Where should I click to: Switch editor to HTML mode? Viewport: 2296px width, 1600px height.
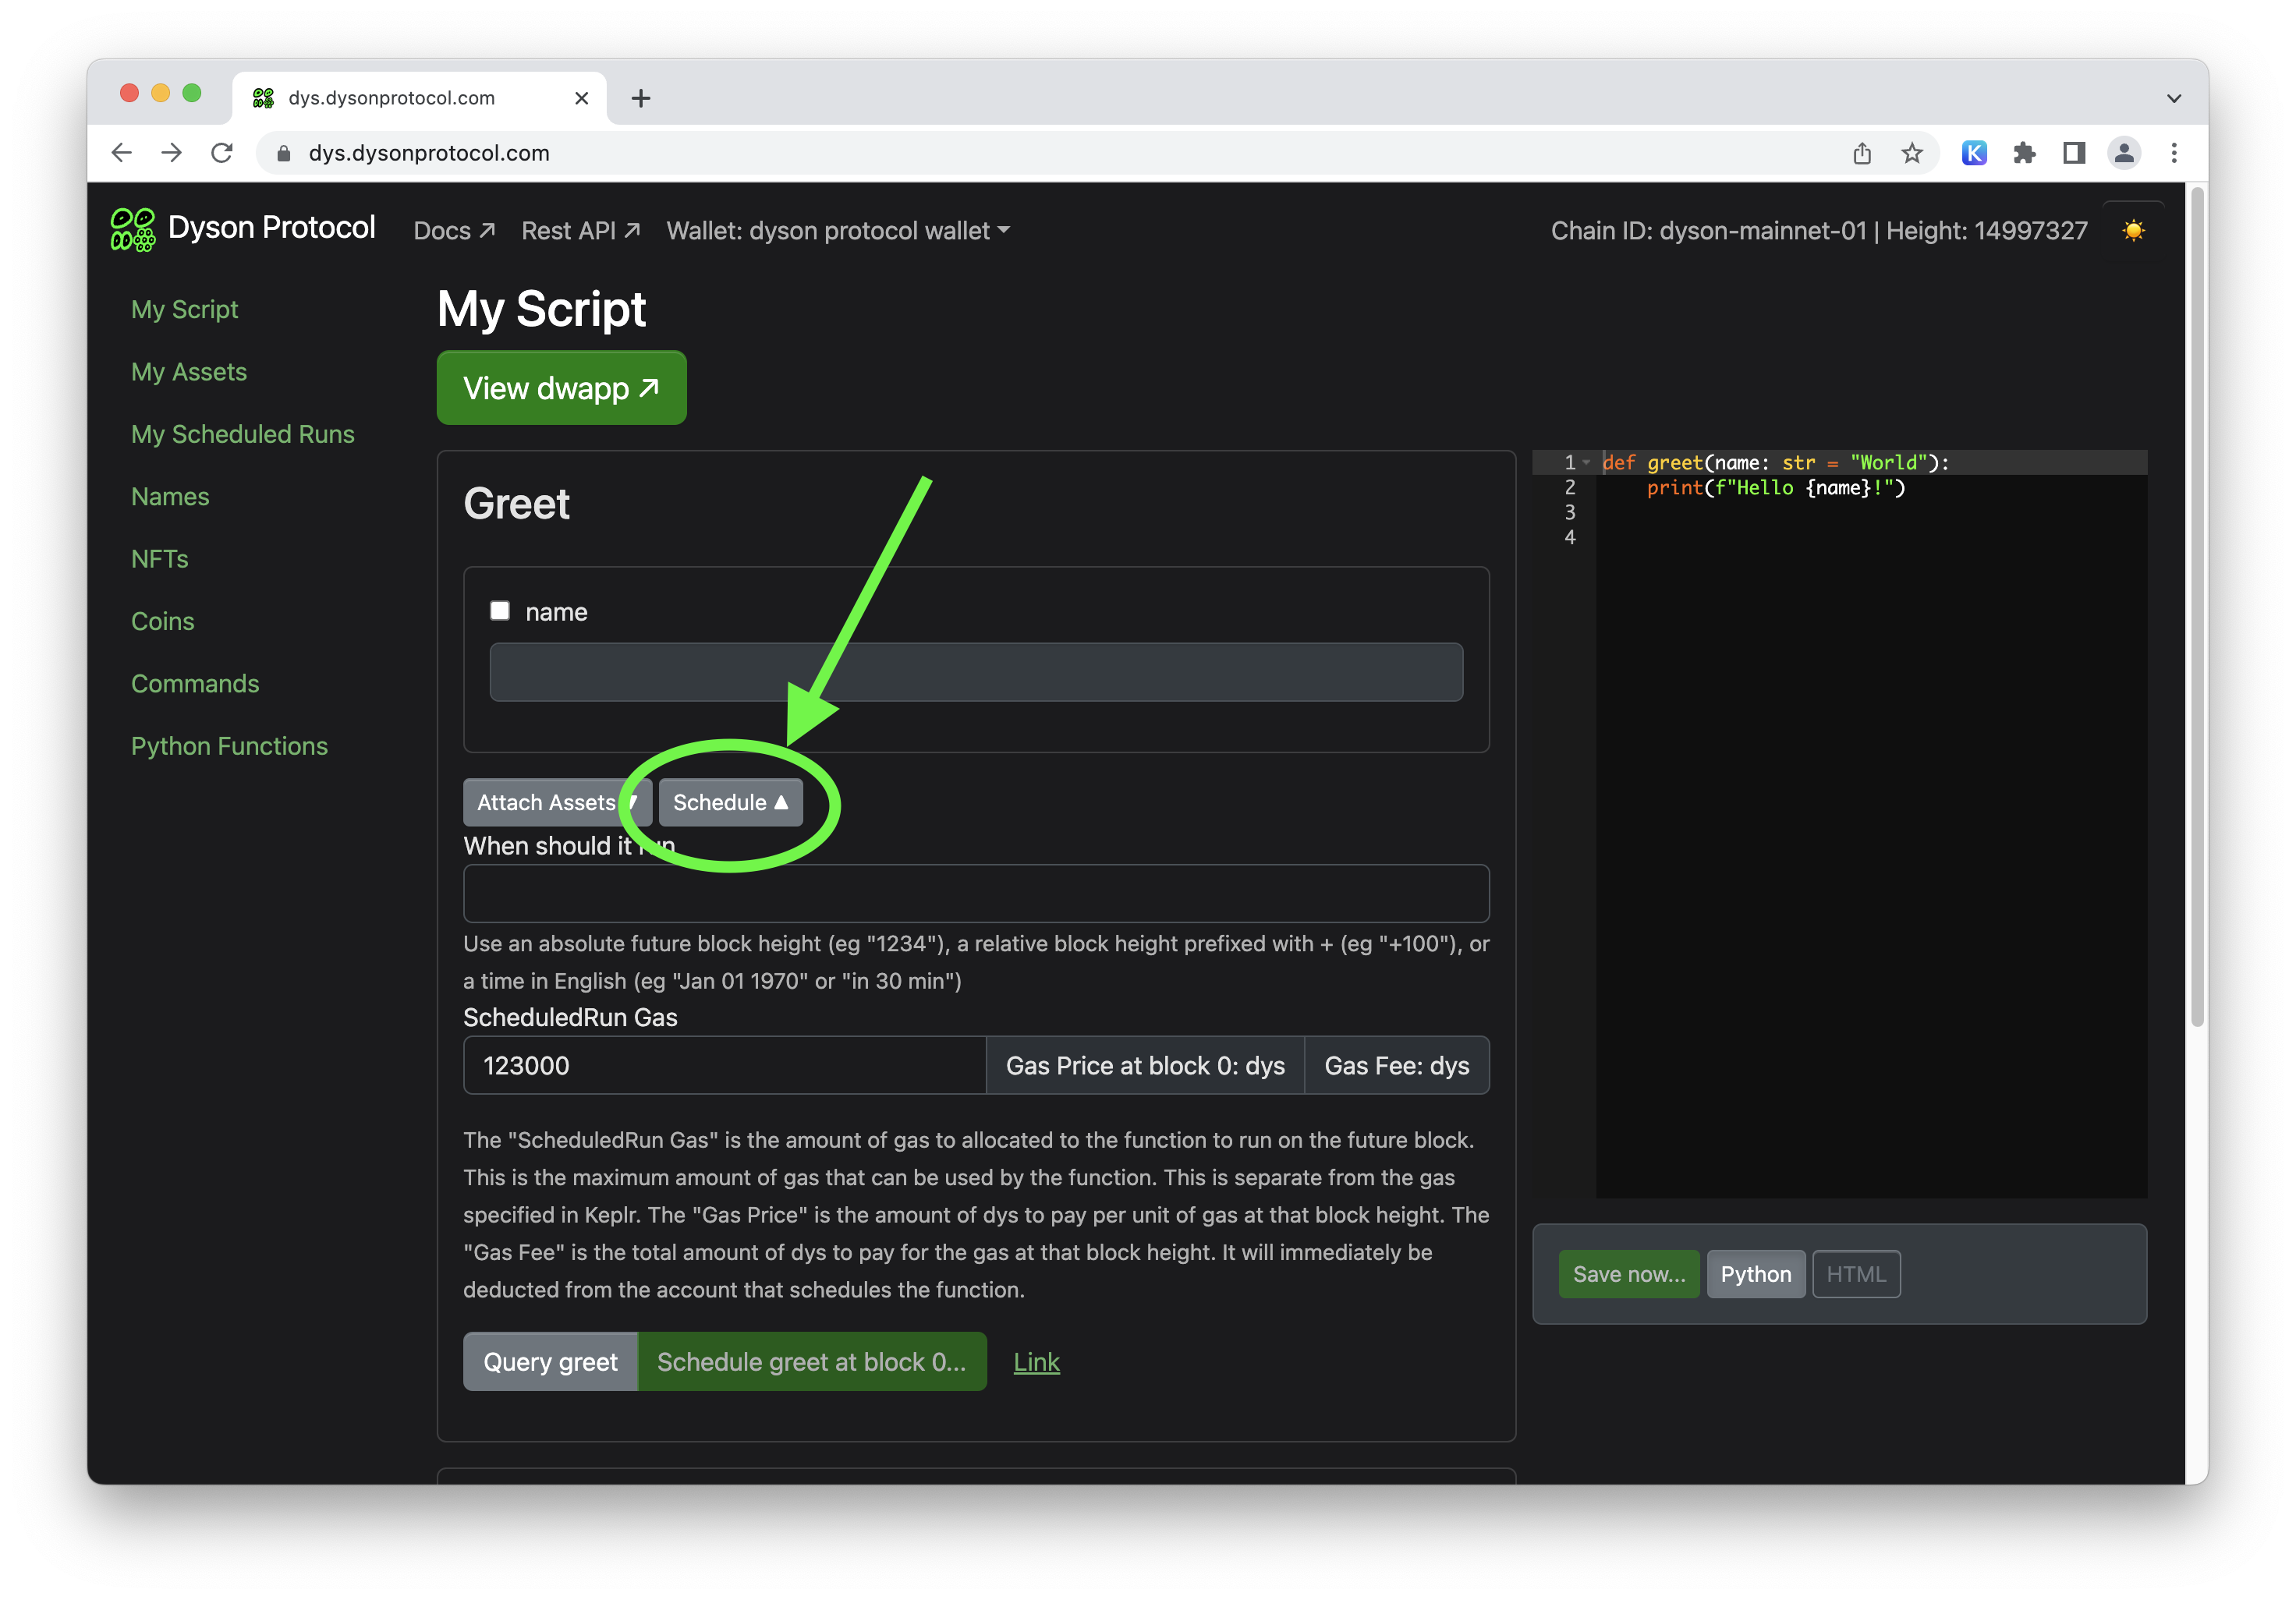(1857, 1274)
